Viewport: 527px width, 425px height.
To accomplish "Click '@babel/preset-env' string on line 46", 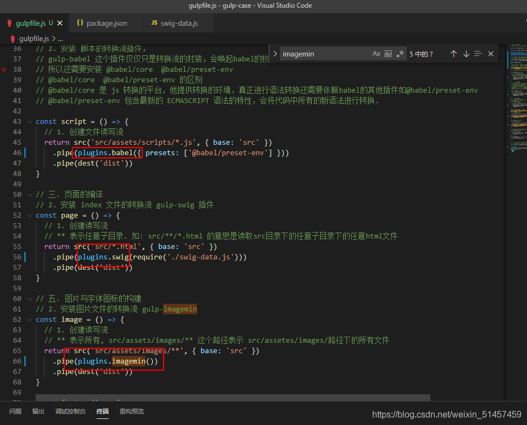I will pyautogui.click(x=228, y=153).
